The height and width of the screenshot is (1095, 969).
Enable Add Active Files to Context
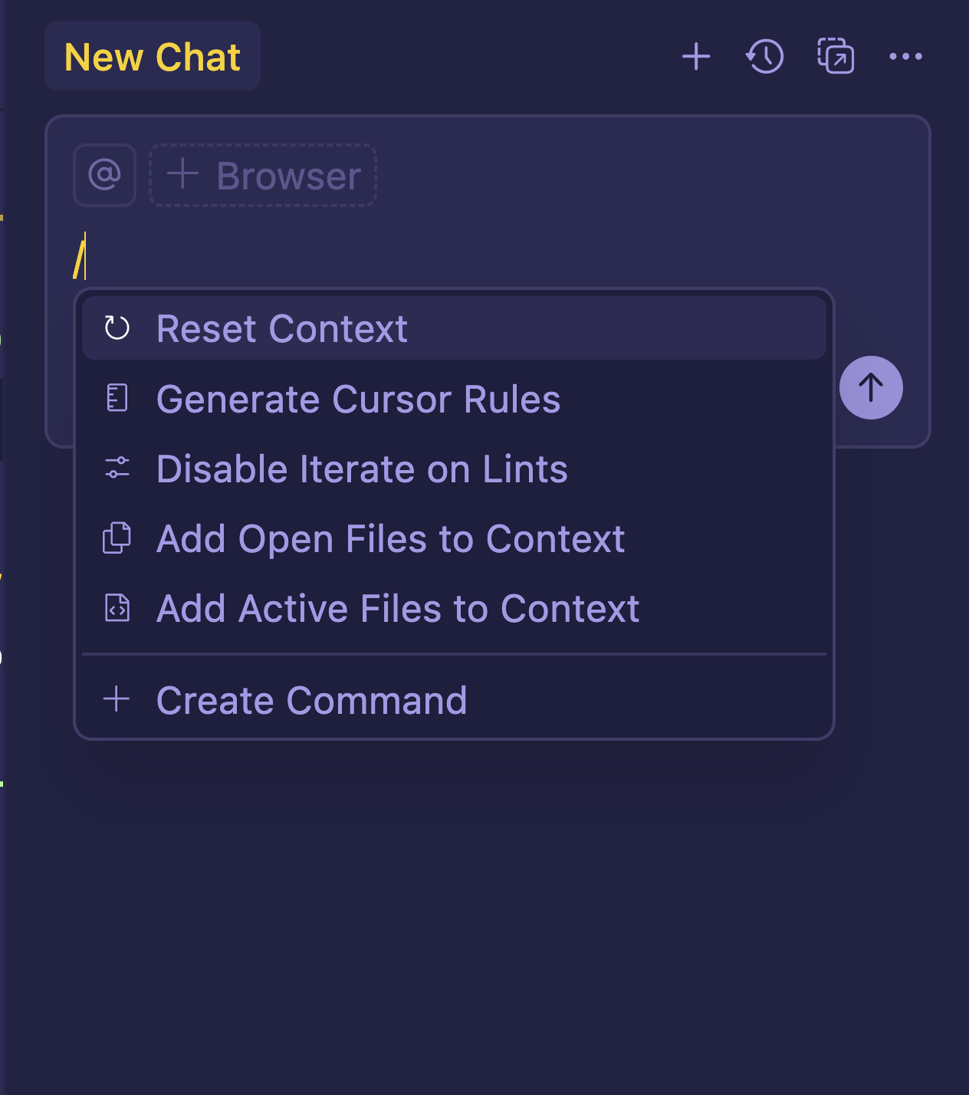(398, 607)
